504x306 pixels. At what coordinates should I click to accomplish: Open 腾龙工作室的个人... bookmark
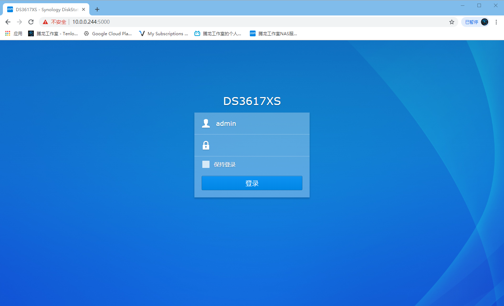point(218,33)
